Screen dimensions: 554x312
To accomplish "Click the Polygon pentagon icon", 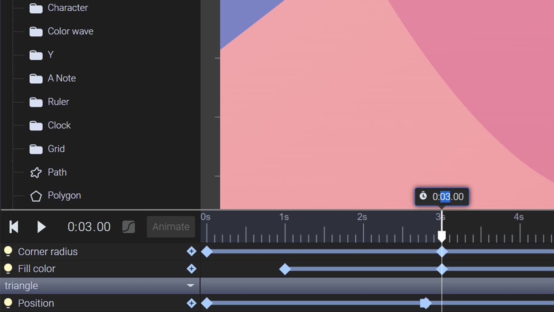I will [36, 196].
